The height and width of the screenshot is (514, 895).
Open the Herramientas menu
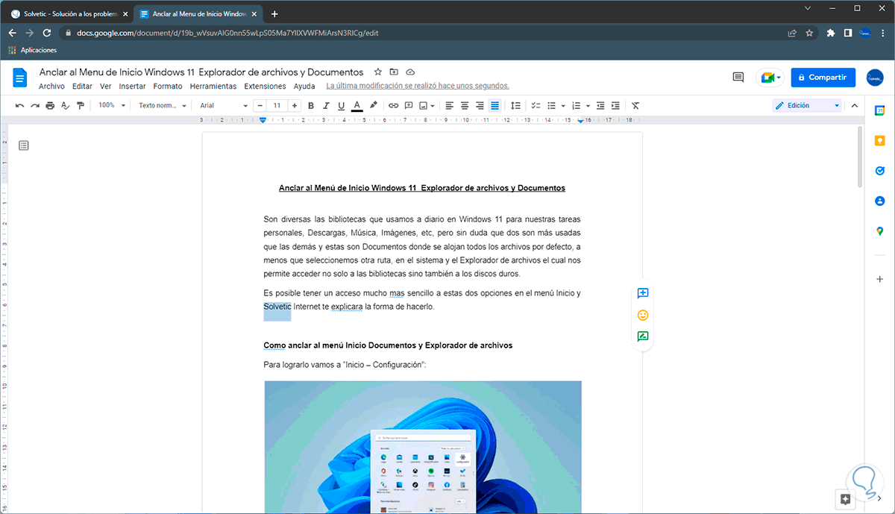click(213, 87)
